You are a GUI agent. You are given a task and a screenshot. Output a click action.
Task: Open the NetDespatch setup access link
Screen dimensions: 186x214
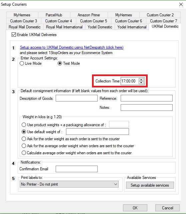point(72,47)
